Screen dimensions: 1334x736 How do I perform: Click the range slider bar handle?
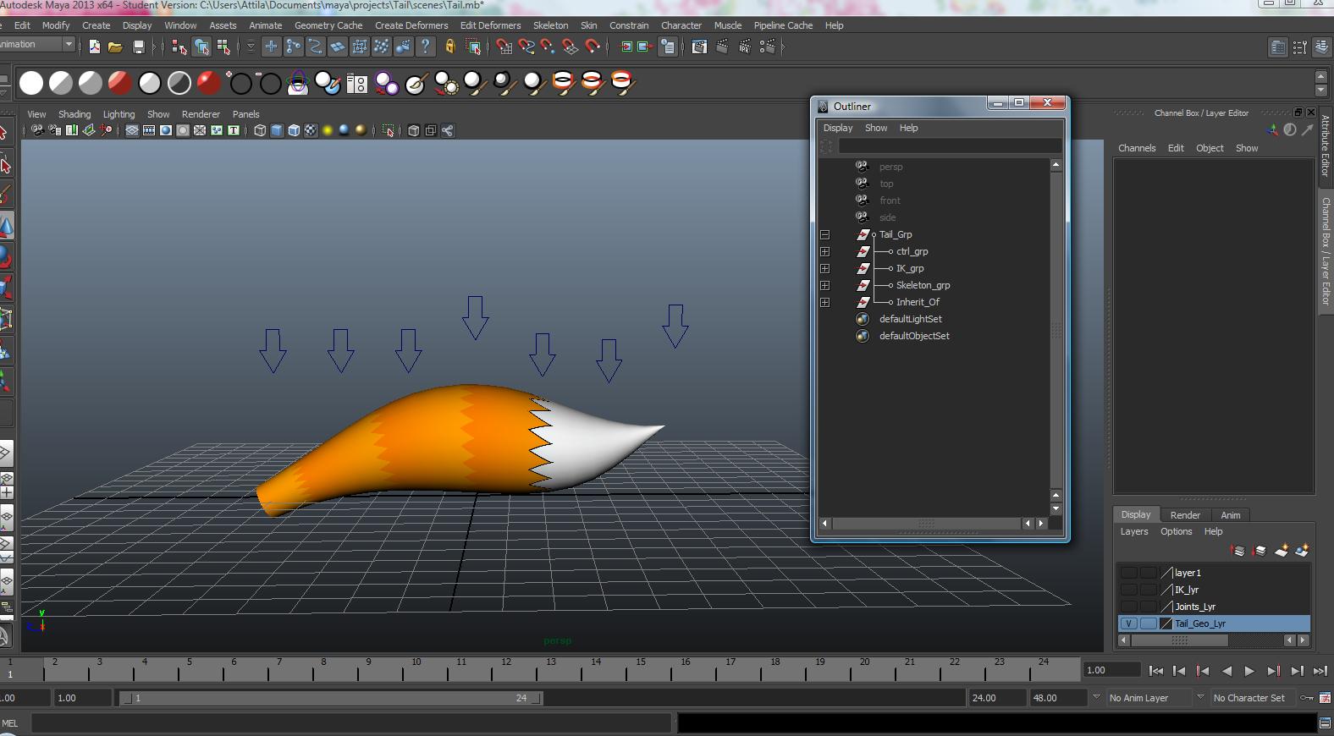pyautogui.click(x=330, y=698)
